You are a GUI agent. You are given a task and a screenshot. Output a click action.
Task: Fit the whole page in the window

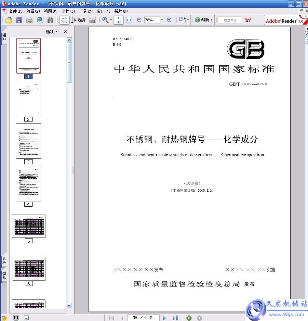(118, 20)
